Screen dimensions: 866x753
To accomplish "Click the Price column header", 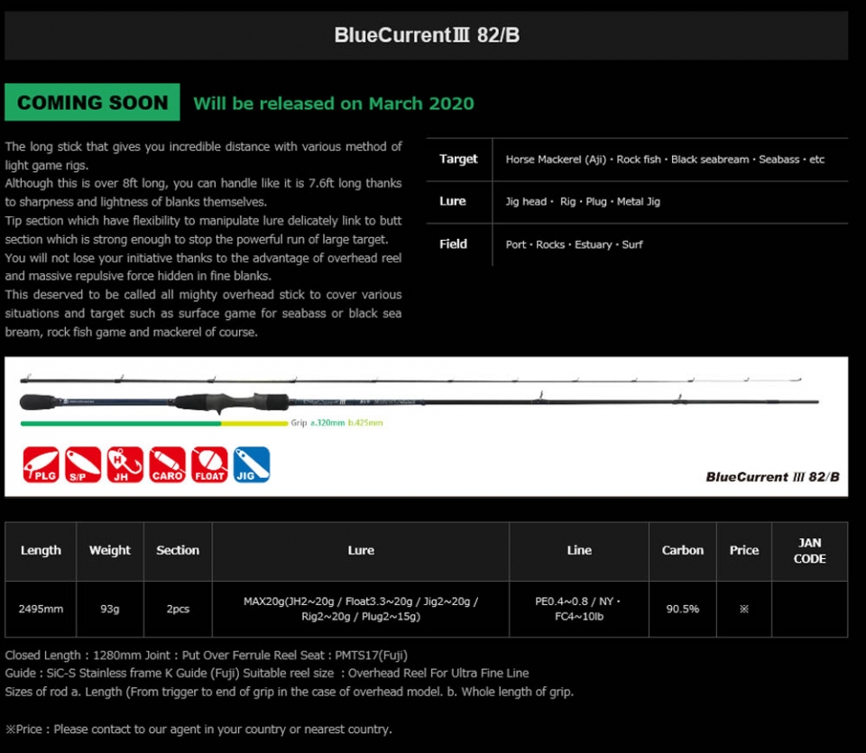I will [x=744, y=550].
